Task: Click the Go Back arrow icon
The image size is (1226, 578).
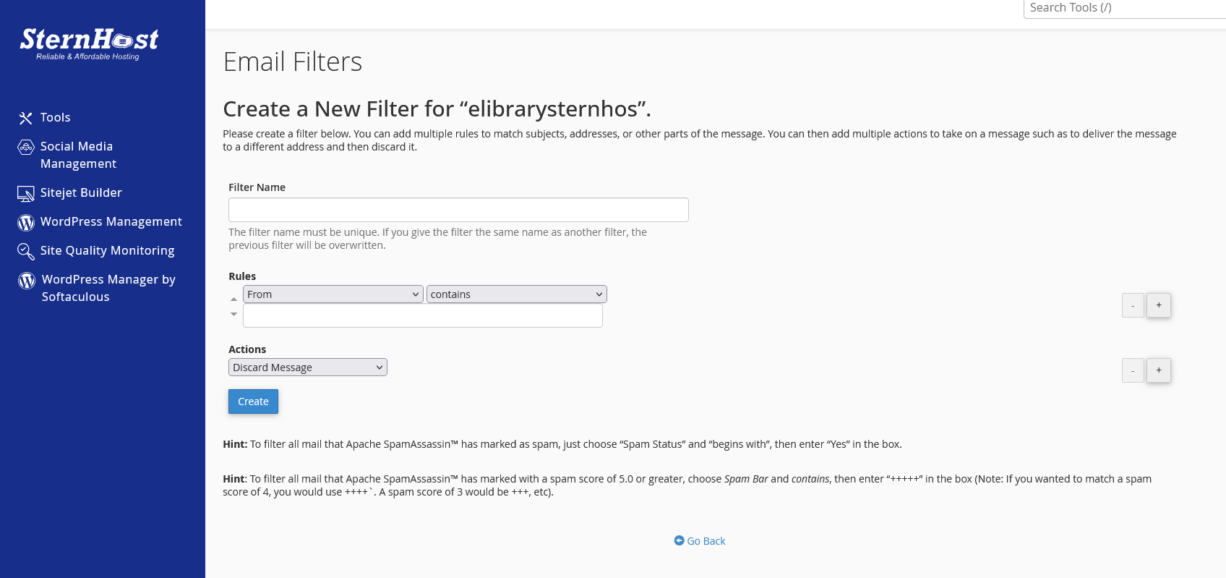Action: point(679,540)
